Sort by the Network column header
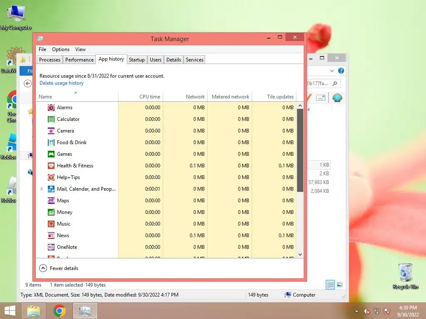This screenshot has width=426, height=319. pos(185,96)
